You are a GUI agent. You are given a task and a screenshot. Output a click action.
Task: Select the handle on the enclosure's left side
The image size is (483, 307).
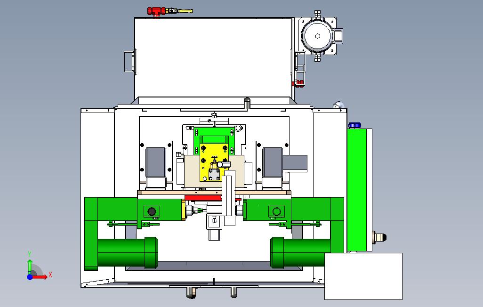tap(129, 61)
